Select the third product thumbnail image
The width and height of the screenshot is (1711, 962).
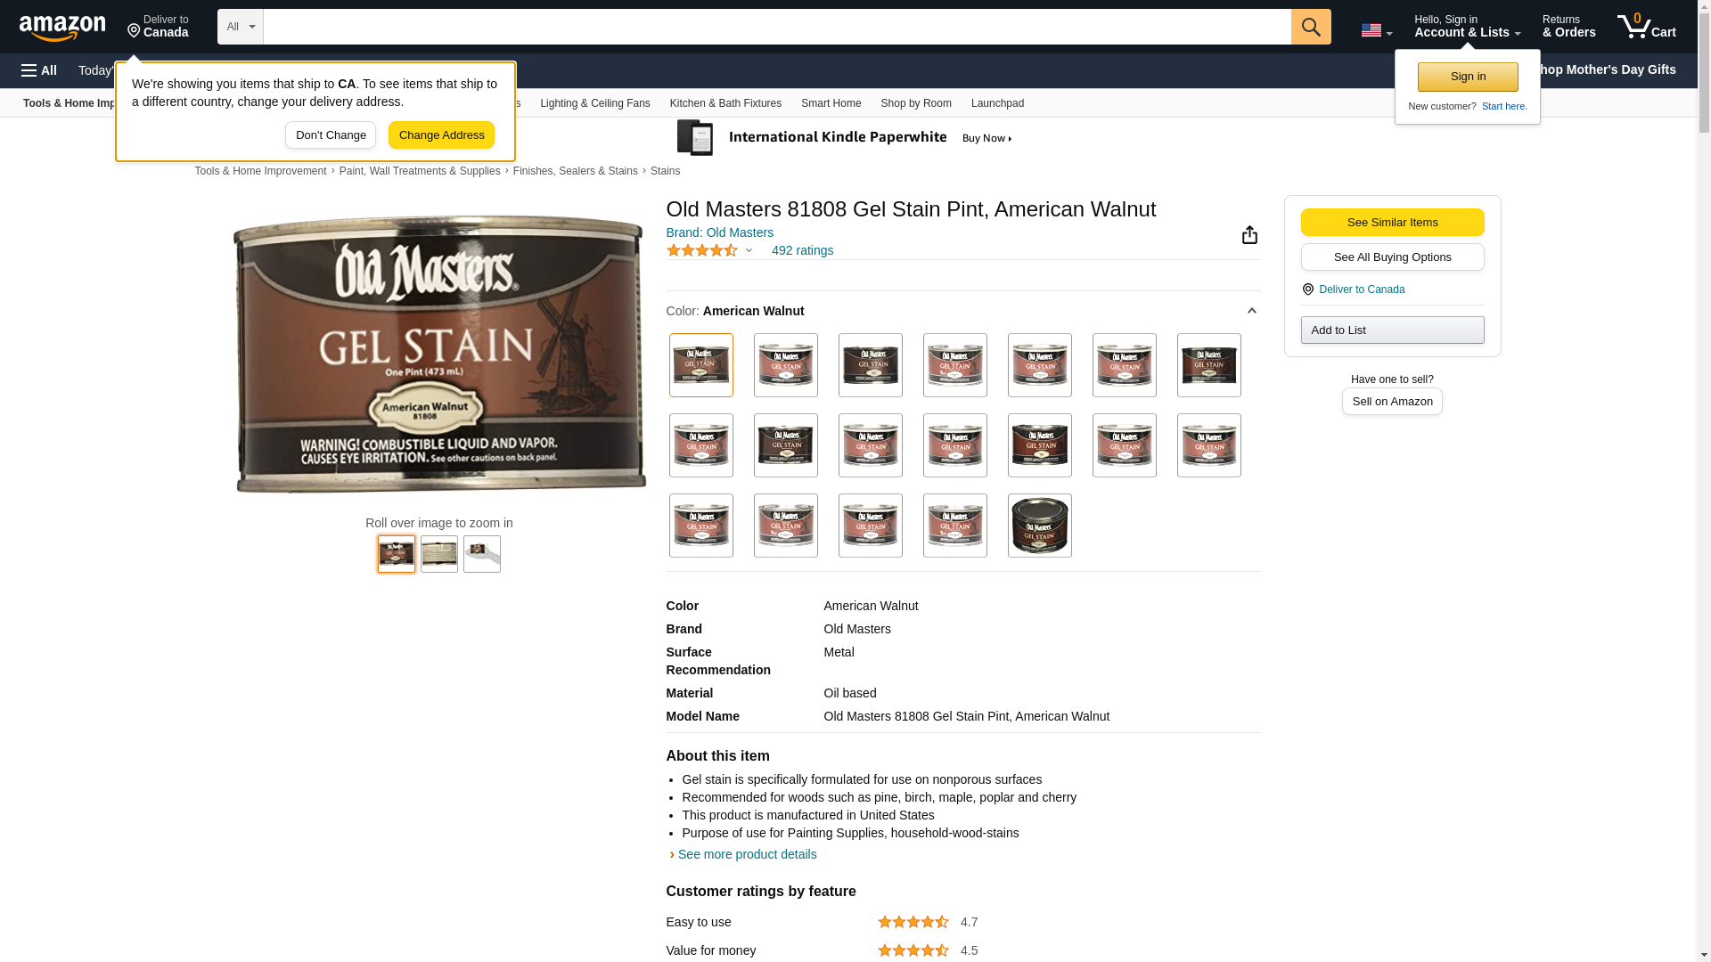481,554
